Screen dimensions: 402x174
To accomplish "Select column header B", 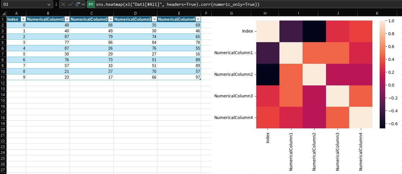I will 48,13.
